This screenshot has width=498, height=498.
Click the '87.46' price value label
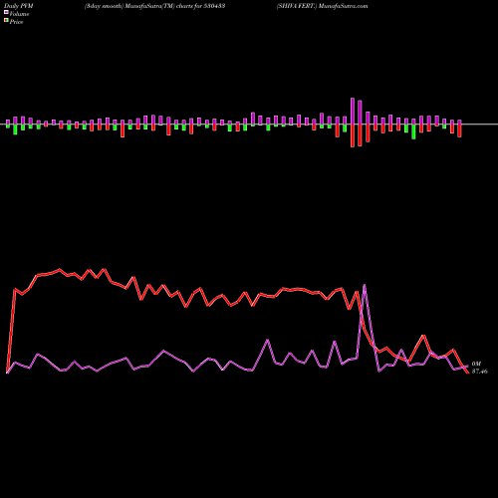point(479,372)
